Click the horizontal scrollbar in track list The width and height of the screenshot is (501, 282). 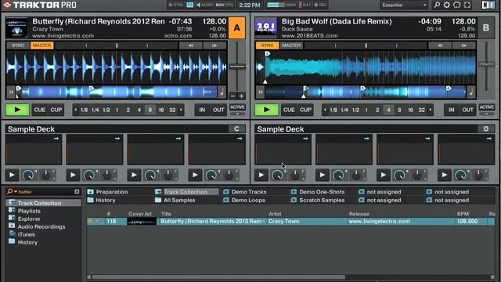(218, 277)
